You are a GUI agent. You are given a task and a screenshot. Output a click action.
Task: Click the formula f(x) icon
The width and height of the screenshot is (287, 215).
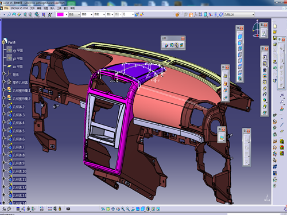coord(4,209)
